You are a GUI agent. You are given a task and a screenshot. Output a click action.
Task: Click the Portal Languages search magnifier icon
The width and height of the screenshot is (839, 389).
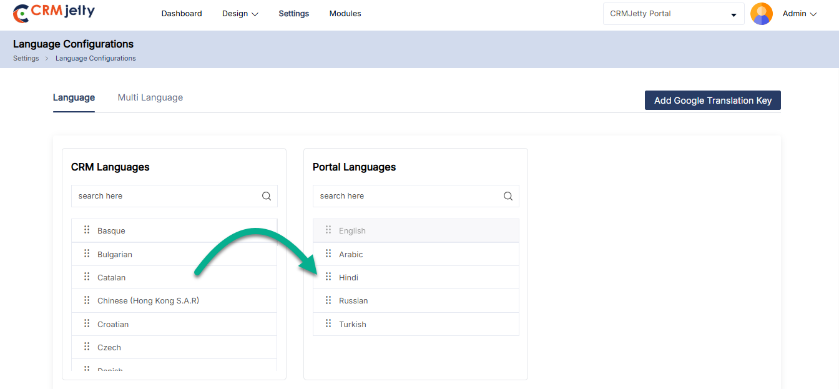(508, 196)
